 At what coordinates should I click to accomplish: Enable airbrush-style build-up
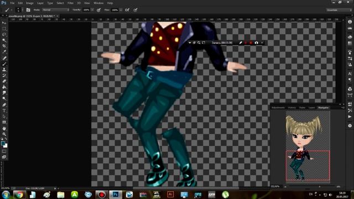point(127,10)
